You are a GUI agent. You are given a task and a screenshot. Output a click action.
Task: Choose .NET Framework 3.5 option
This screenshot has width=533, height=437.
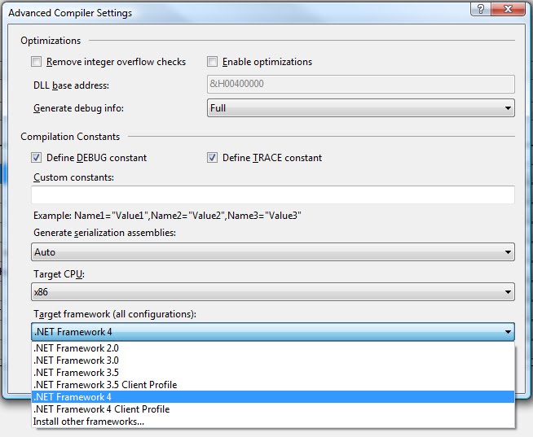coord(273,373)
